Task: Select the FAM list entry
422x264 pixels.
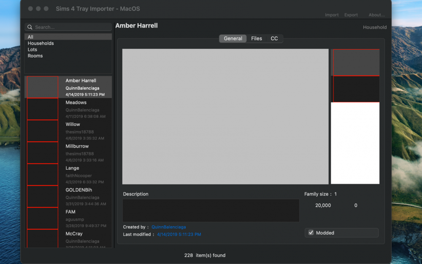Action: click(x=68, y=219)
